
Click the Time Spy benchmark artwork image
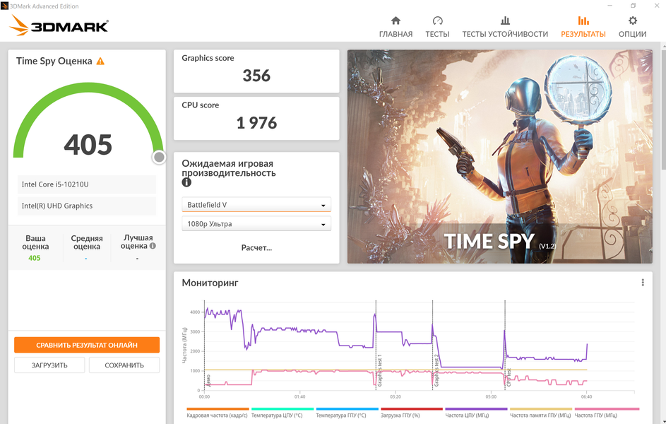point(499,156)
